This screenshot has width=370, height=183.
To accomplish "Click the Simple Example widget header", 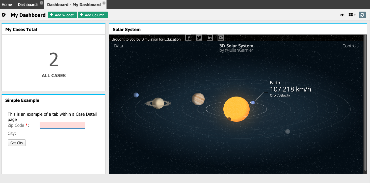I will [x=54, y=100].
